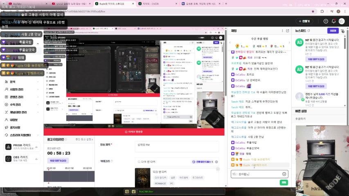Open the 분석 sidebar section icon
The image size is (349, 196).
[x=6, y=82]
